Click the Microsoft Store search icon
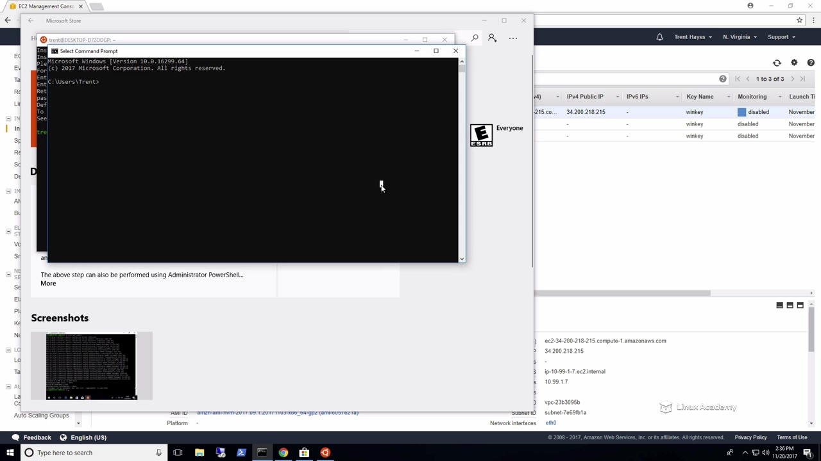This screenshot has height=461, width=821. point(475,38)
